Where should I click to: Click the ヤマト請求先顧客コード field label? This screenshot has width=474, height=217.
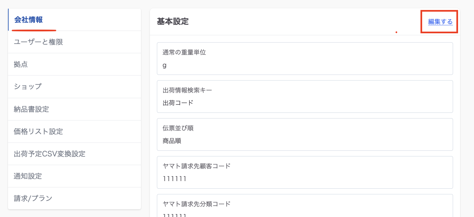196,166
